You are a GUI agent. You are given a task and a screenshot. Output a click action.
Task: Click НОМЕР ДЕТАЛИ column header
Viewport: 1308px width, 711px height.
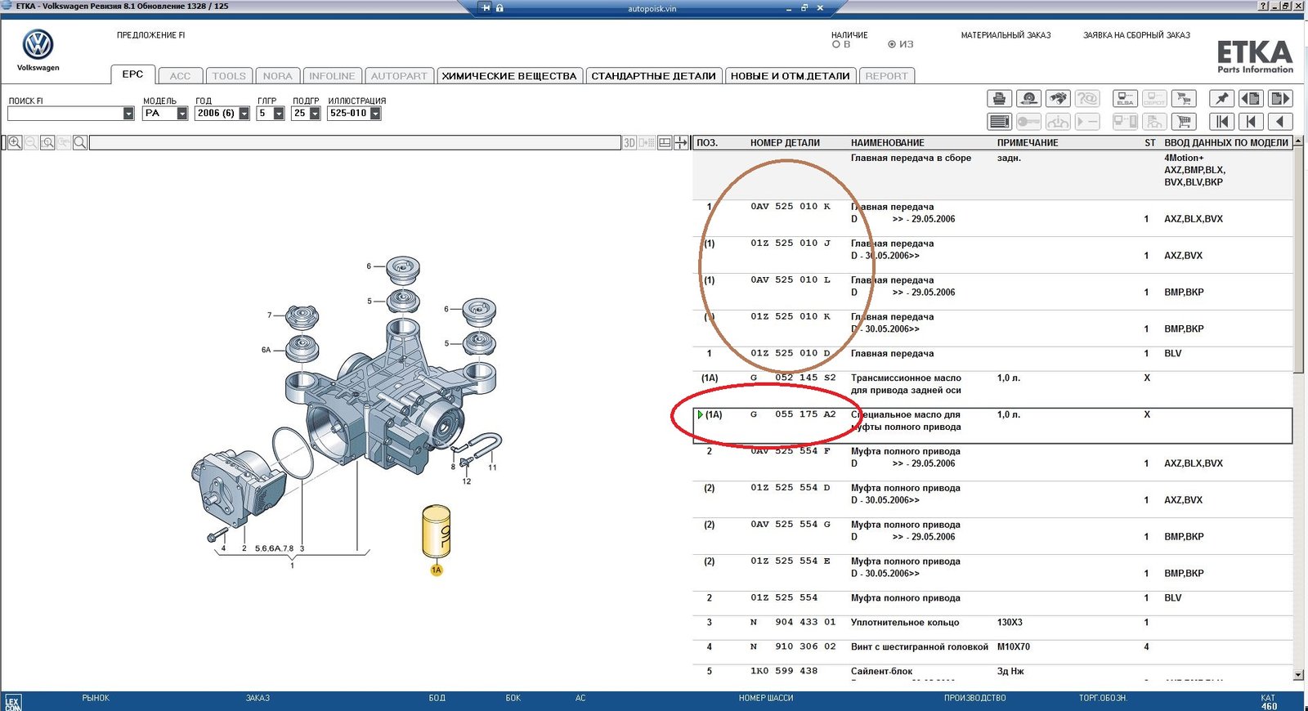pos(785,143)
